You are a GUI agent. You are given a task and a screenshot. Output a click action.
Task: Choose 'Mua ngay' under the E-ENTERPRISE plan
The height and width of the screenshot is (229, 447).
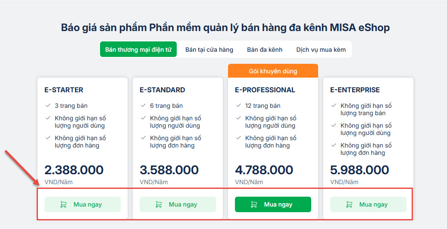[x=368, y=204]
